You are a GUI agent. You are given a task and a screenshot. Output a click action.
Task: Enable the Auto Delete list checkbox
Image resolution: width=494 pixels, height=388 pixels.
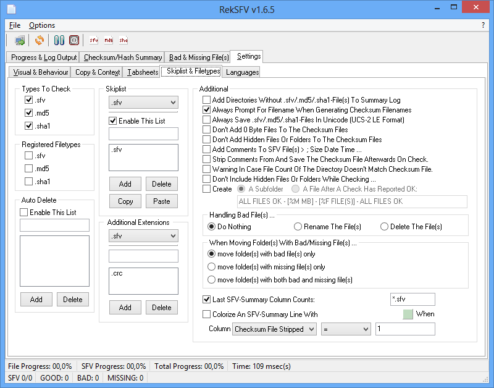coord(24,213)
